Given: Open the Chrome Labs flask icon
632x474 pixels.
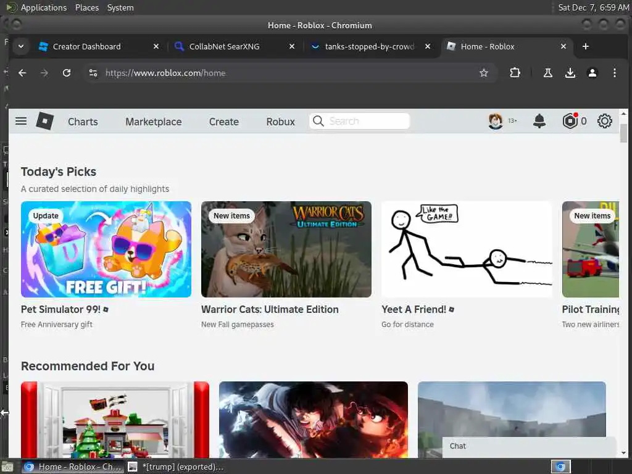Looking at the screenshot, I should coord(548,73).
